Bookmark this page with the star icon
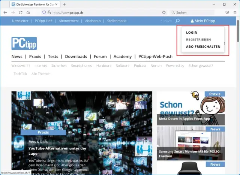This screenshot has width=240, height=175. pos(164,12)
